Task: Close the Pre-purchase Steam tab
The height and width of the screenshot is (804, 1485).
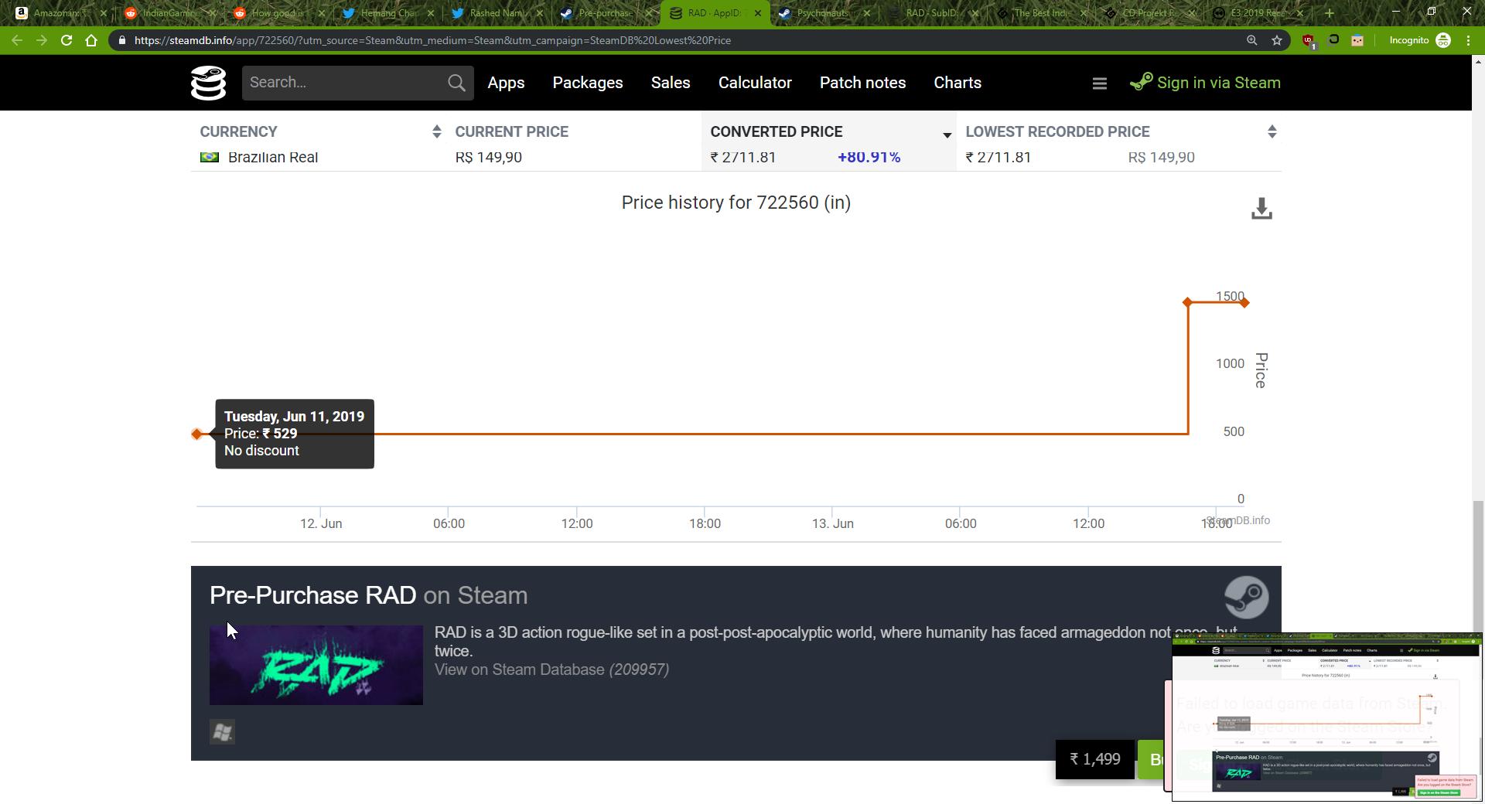Action: click(649, 13)
